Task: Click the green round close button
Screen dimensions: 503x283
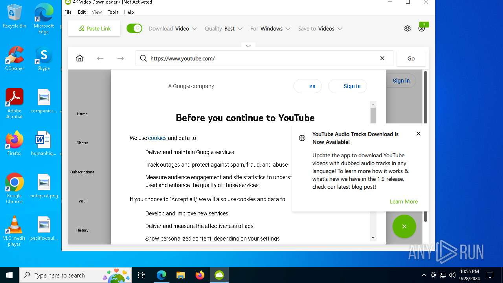Action: [404, 226]
